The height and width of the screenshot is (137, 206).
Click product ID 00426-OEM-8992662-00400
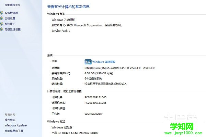click(x=75, y=133)
